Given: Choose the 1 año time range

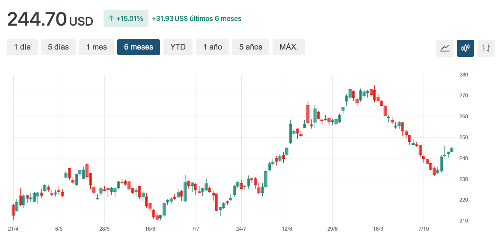Looking at the screenshot, I should tap(212, 47).
